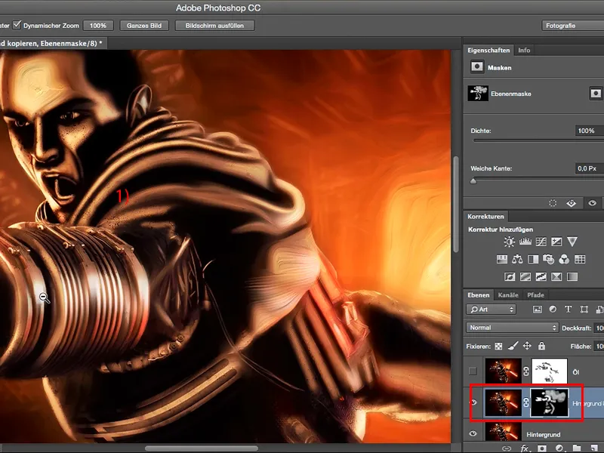Screen dimensions: 604x453
Task: Select the Korrekturen tab
Action: tap(485, 217)
